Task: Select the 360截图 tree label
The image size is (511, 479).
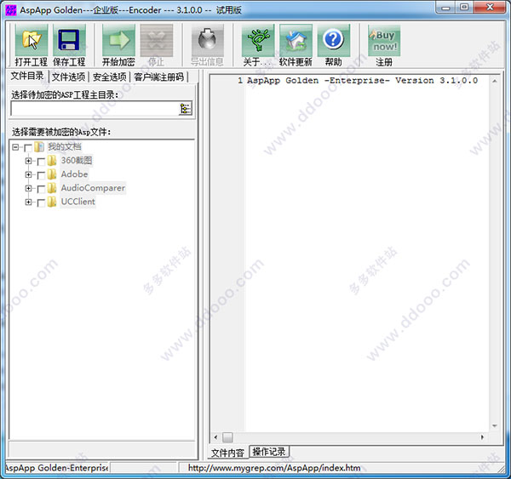Action: point(77,161)
